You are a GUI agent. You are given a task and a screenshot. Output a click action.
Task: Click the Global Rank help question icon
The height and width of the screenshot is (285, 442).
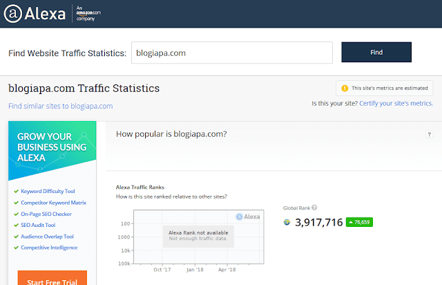[314, 208]
